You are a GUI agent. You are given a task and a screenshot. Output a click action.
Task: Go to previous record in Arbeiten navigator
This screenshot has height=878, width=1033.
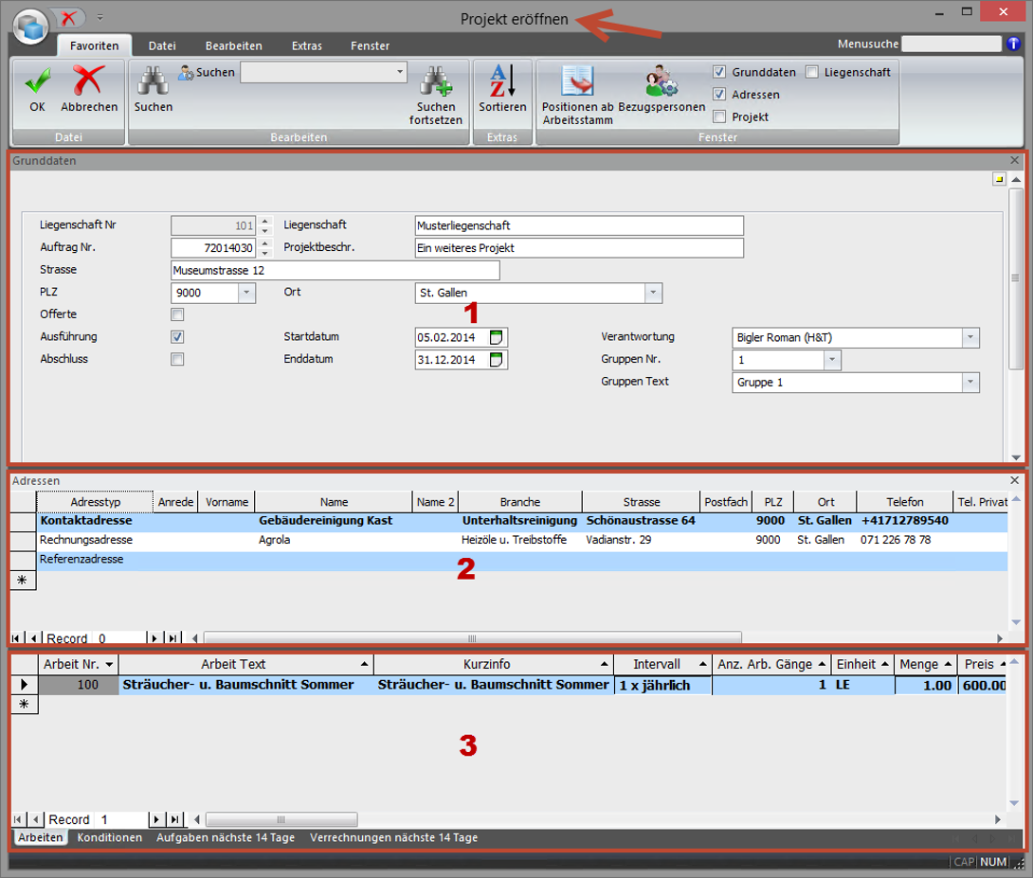click(36, 819)
